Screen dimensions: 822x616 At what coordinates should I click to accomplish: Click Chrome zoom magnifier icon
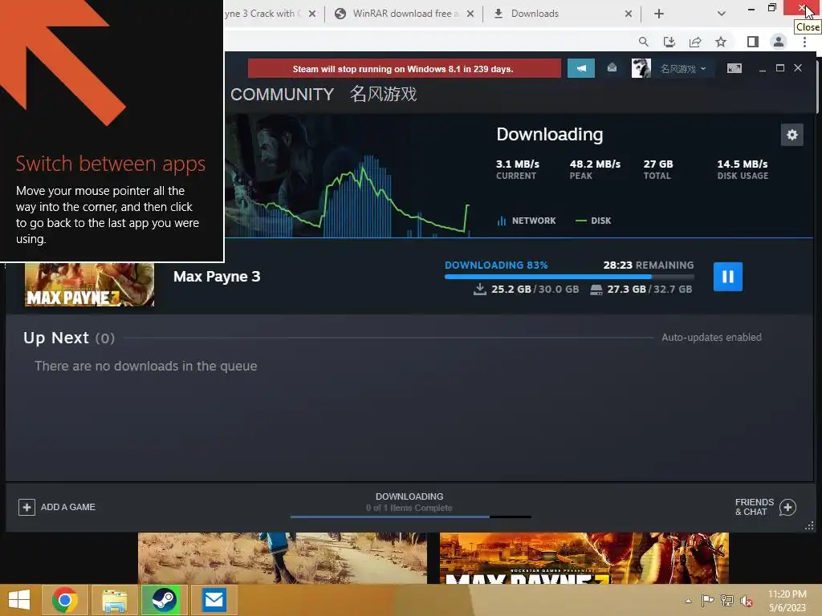tap(643, 42)
